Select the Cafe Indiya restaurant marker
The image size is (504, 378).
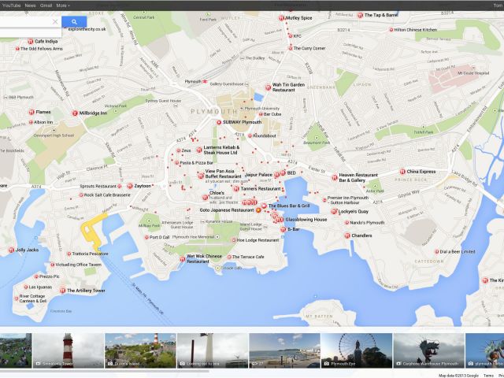(31, 42)
